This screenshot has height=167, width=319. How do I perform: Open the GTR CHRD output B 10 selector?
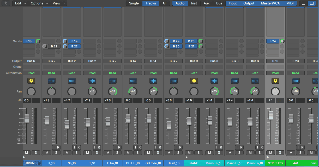[275, 61]
